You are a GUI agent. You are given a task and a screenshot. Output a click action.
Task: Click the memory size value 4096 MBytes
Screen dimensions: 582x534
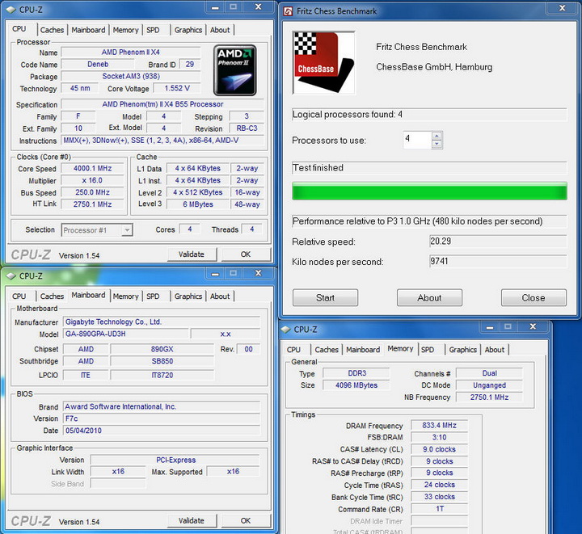pos(356,385)
